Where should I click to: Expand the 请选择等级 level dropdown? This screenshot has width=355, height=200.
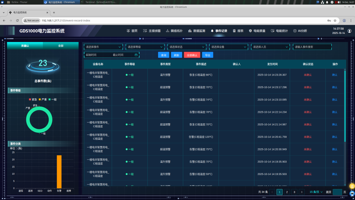145,47
